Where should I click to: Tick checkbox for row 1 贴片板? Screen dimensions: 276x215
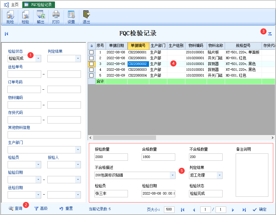(x=92, y=52)
